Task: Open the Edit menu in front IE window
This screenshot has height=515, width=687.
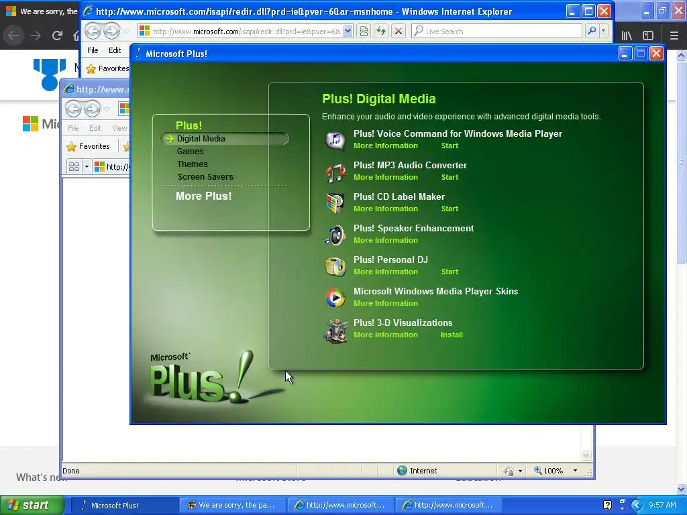Action: point(115,50)
